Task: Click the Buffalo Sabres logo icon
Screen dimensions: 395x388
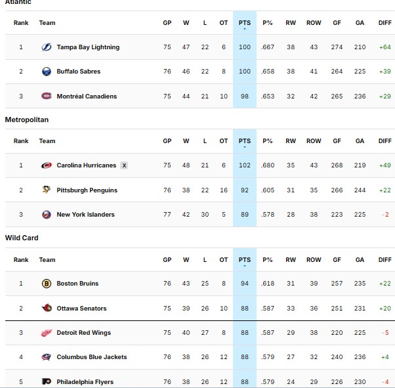Action: coord(47,72)
